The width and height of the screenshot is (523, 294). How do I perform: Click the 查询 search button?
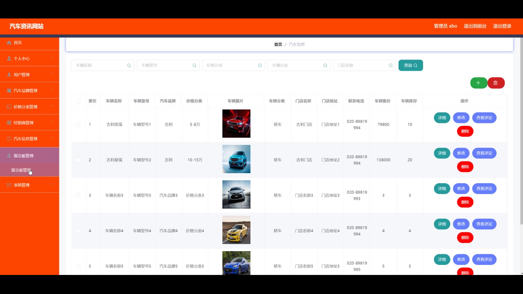[410, 65]
